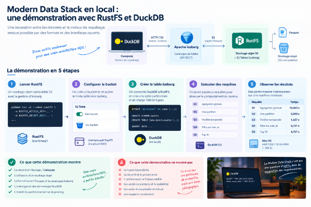This screenshot has width=311, height=207.
Task: Click 'L'interrogation des données par DuckDB' line
Action: (38, 186)
